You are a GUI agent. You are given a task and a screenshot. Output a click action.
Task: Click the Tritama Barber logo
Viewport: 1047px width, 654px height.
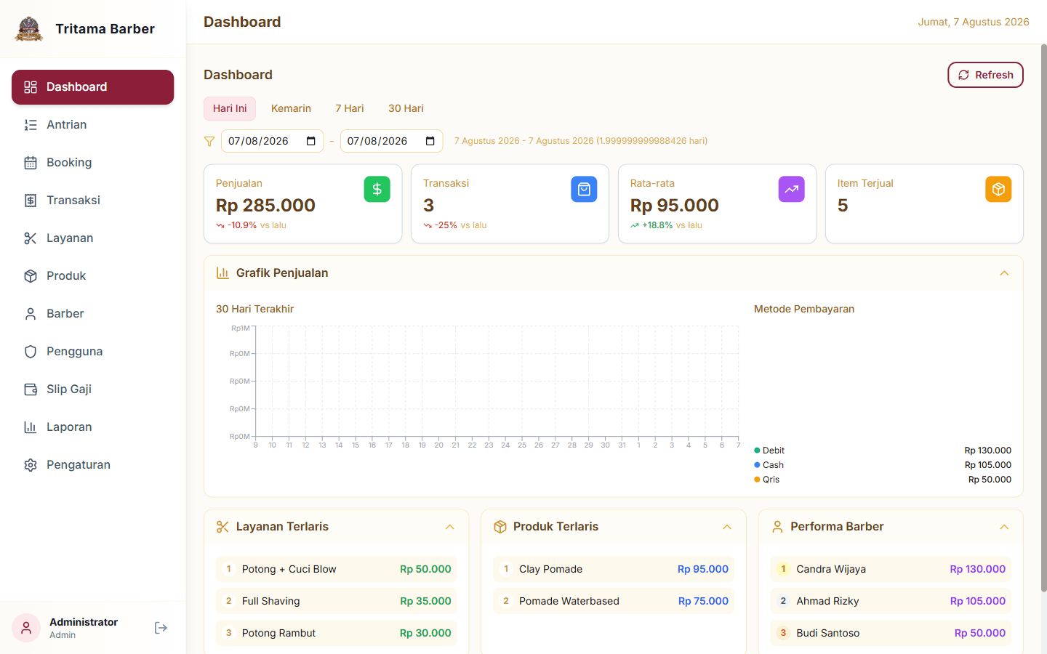click(29, 29)
